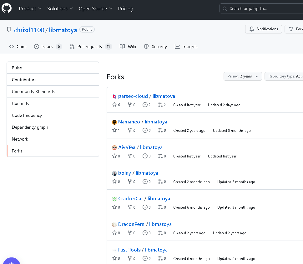Expand the Product dropdown menu
303x264 pixels.
30,9
